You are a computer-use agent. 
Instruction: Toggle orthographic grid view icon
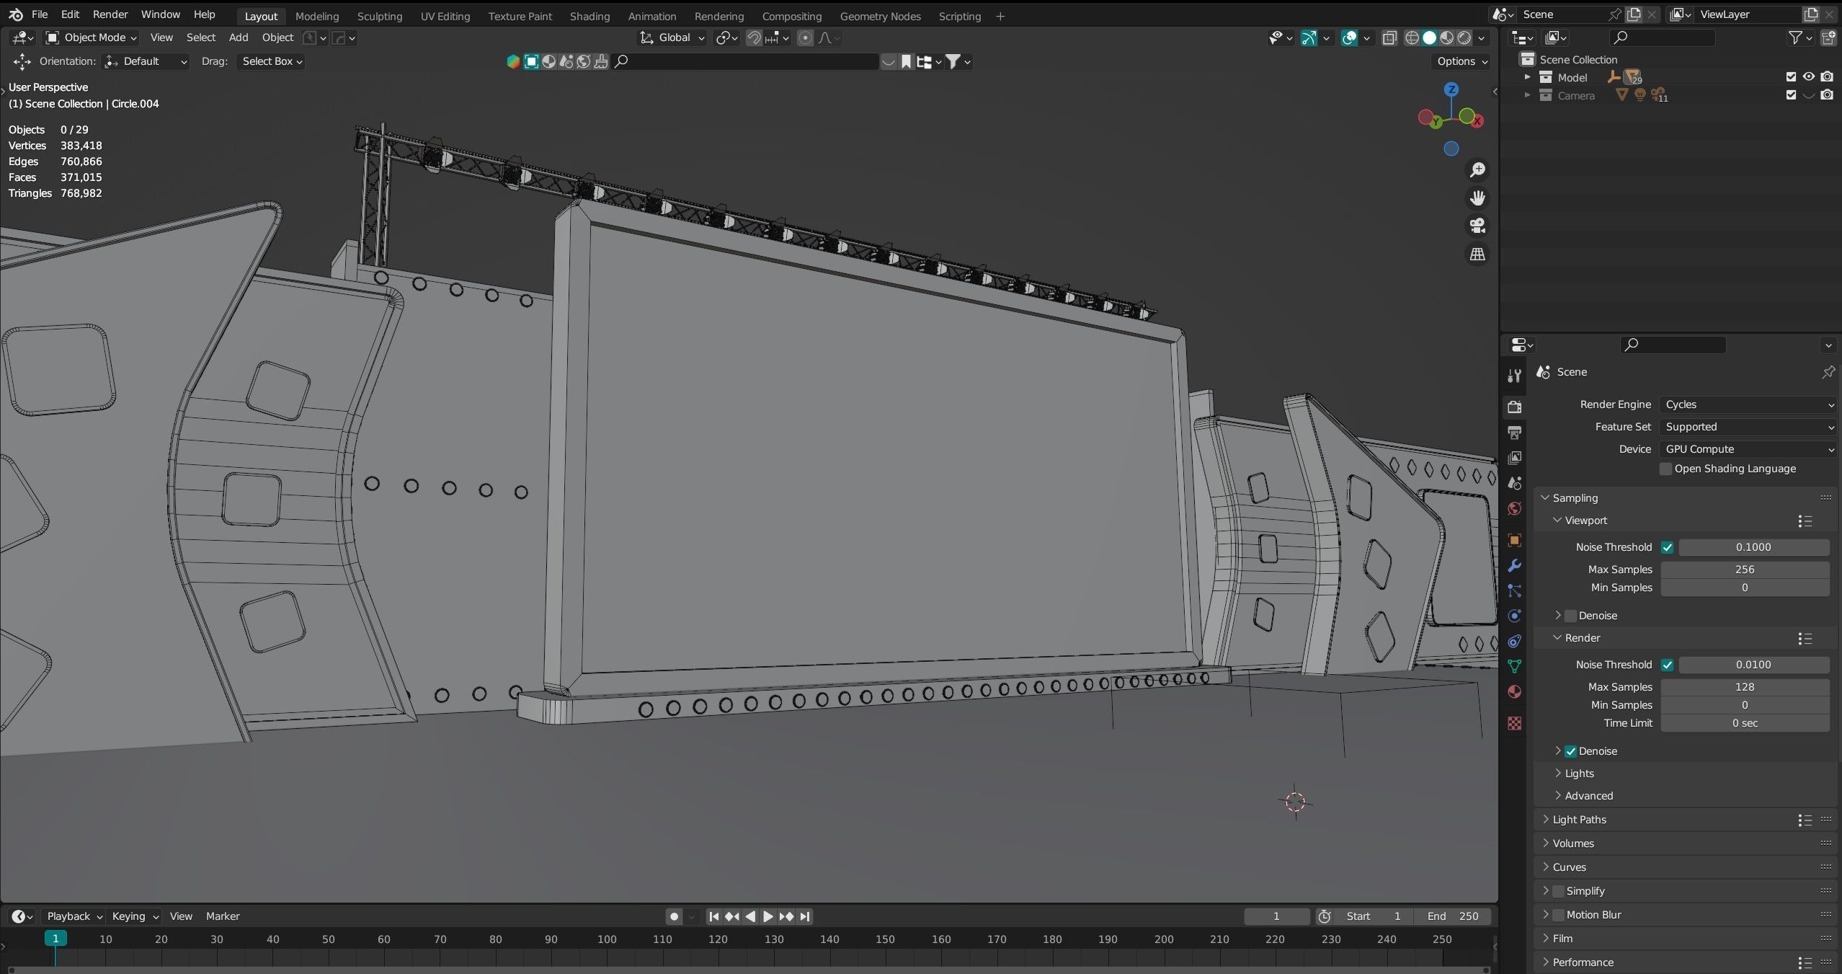tap(1477, 254)
